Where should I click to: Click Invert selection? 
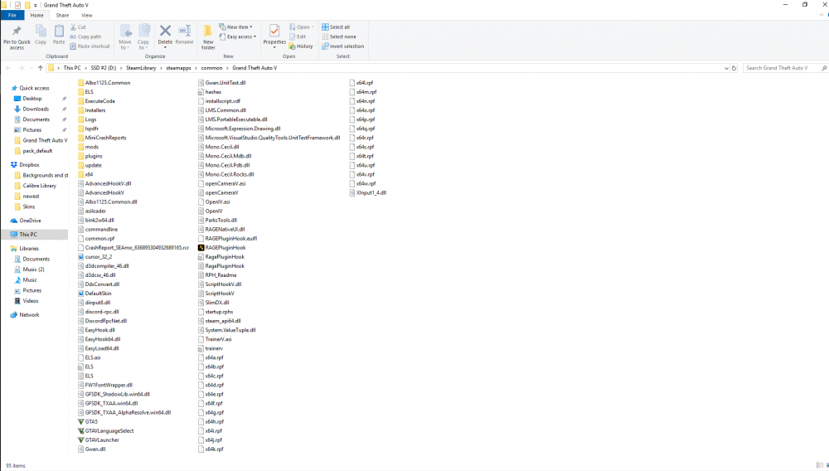pos(343,46)
